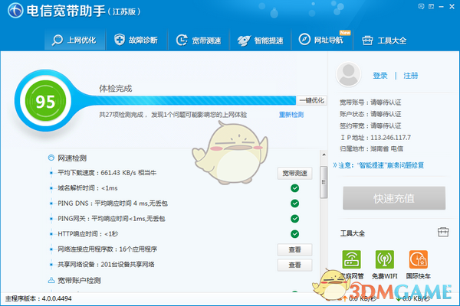Screen dimensions: 460x306
Task: Click the 体检完成 status text
Action: [x=116, y=89]
